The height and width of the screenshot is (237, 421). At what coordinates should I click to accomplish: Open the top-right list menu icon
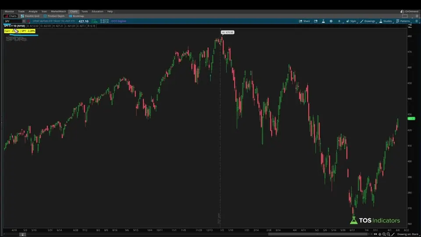tap(417, 16)
